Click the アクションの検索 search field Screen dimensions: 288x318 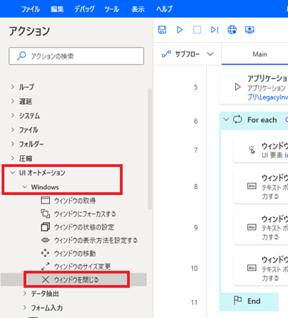pyautogui.click(x=76, y=56)
